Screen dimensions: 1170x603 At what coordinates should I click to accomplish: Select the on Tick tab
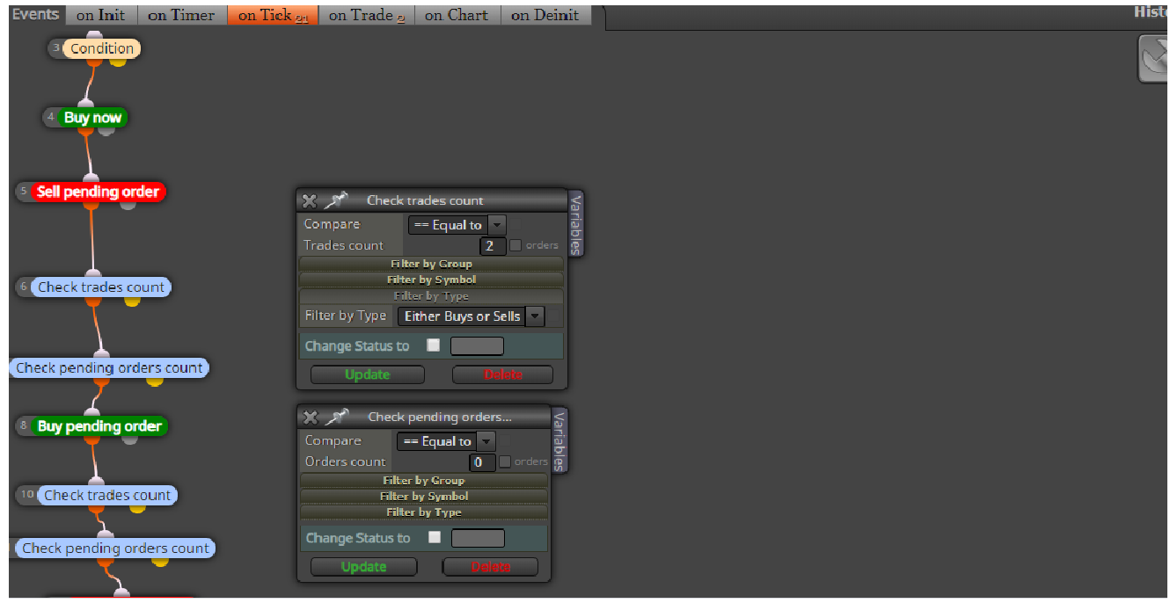[x=273, y=15]
